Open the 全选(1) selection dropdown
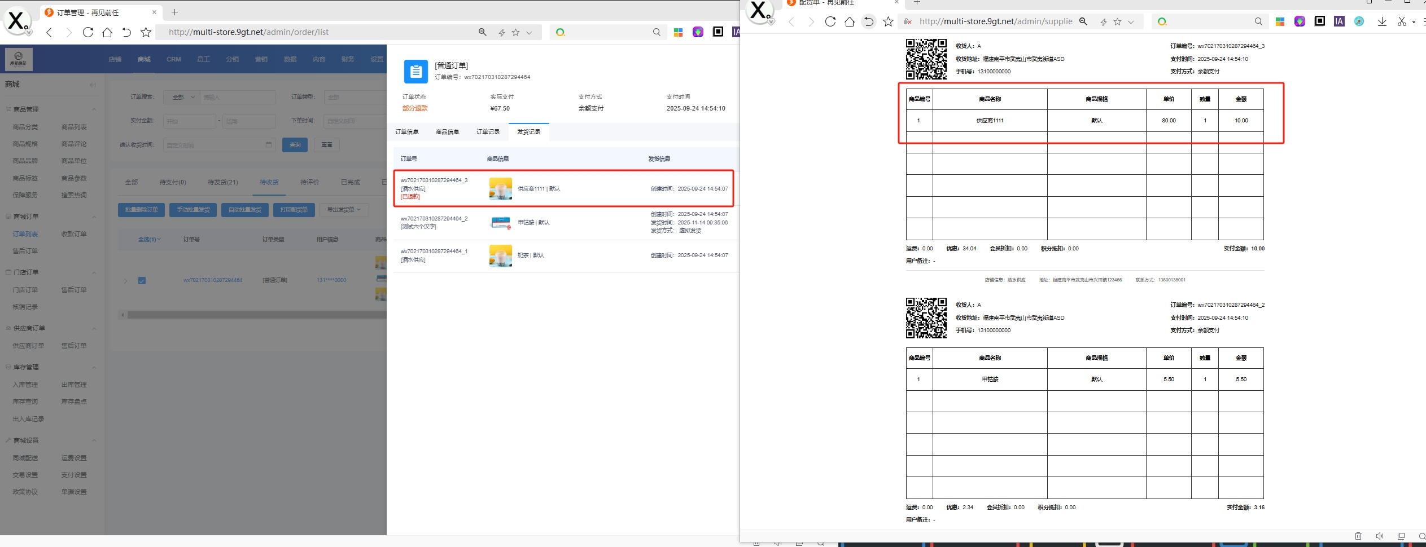The width and height of the screenshot is (1426, 547). tap(150, 240)
